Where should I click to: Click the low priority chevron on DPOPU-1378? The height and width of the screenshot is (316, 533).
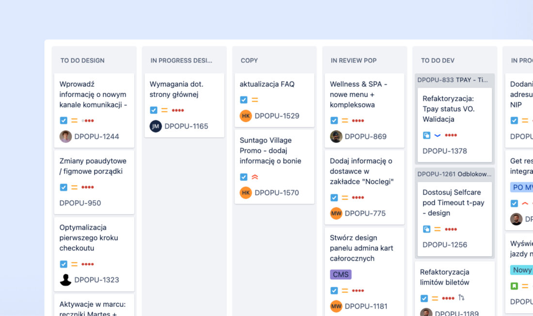pyautogui.click(x=437, y=135)
